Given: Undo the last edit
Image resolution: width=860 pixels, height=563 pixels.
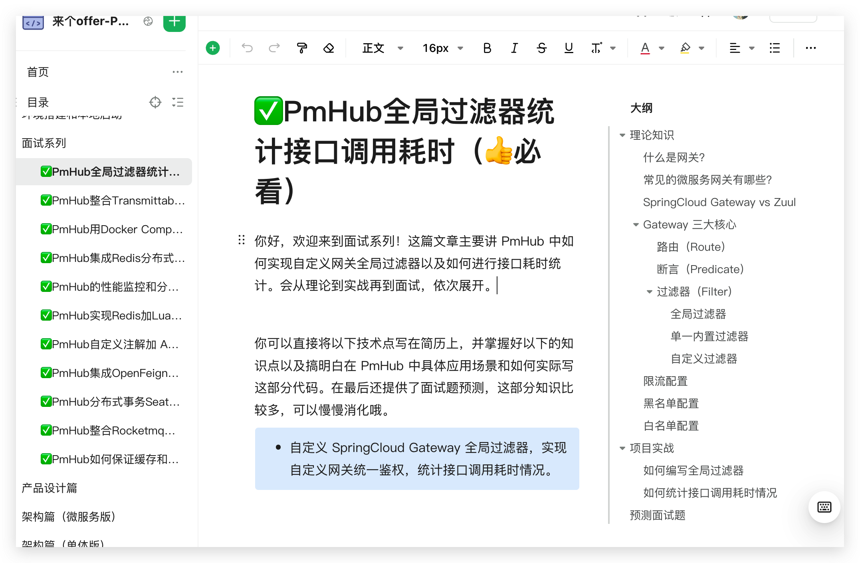Looking at the screenshot, I should click(x=247, y=48).
